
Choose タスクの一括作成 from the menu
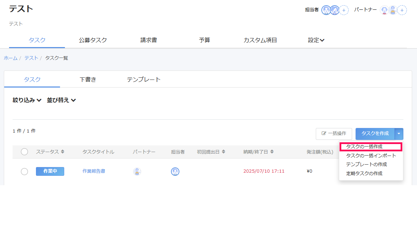pos(371,146)
